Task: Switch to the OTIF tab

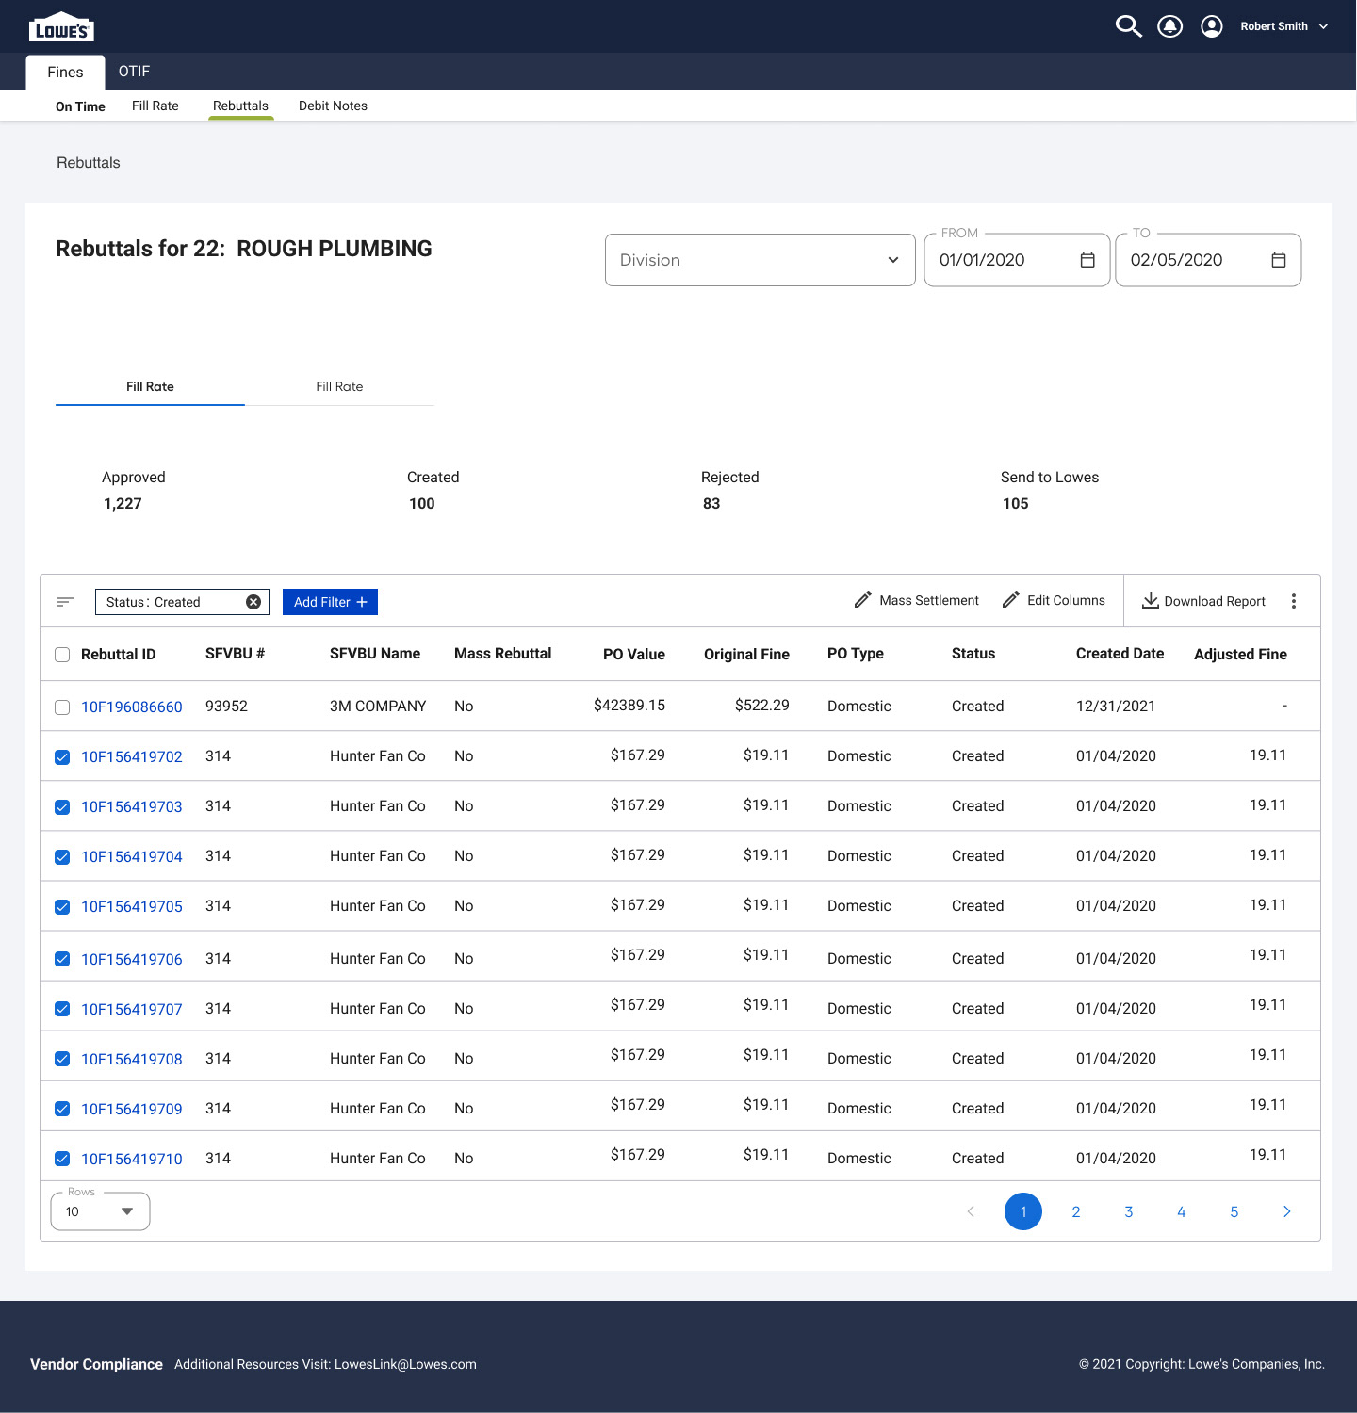Action: tap(134, 72)
